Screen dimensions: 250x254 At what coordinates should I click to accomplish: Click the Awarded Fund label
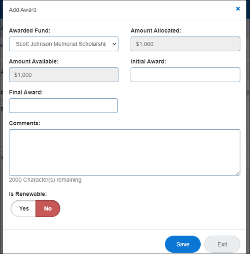[x=29, y=31]
